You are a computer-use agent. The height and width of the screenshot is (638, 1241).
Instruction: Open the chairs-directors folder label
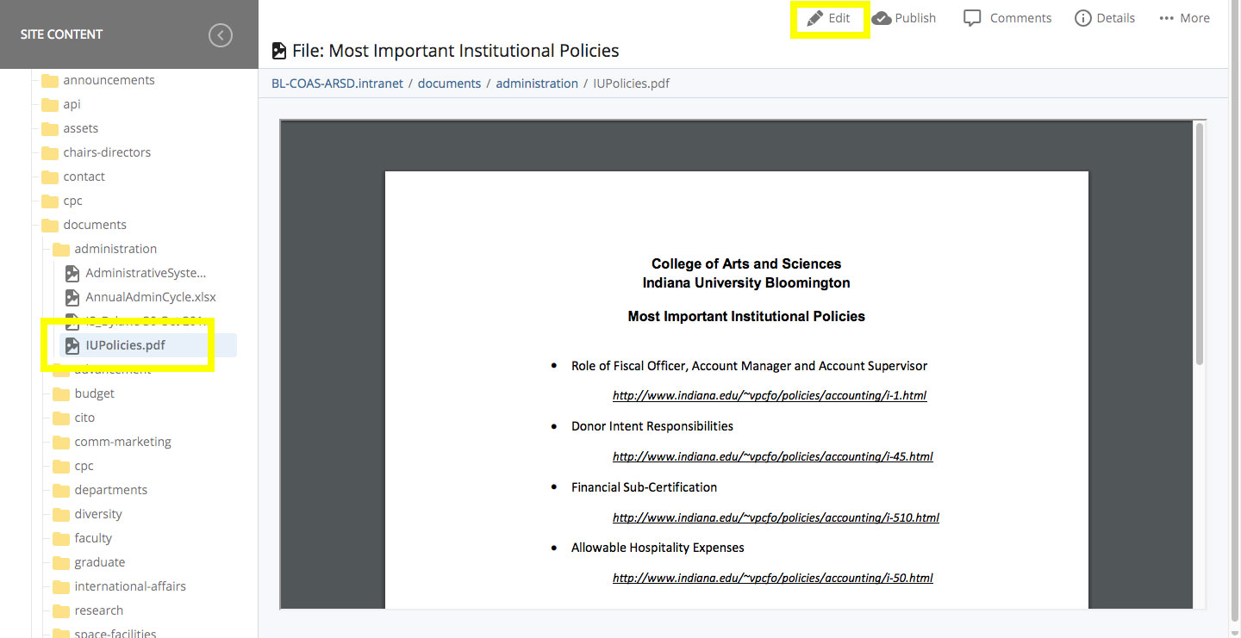(107, 152)
